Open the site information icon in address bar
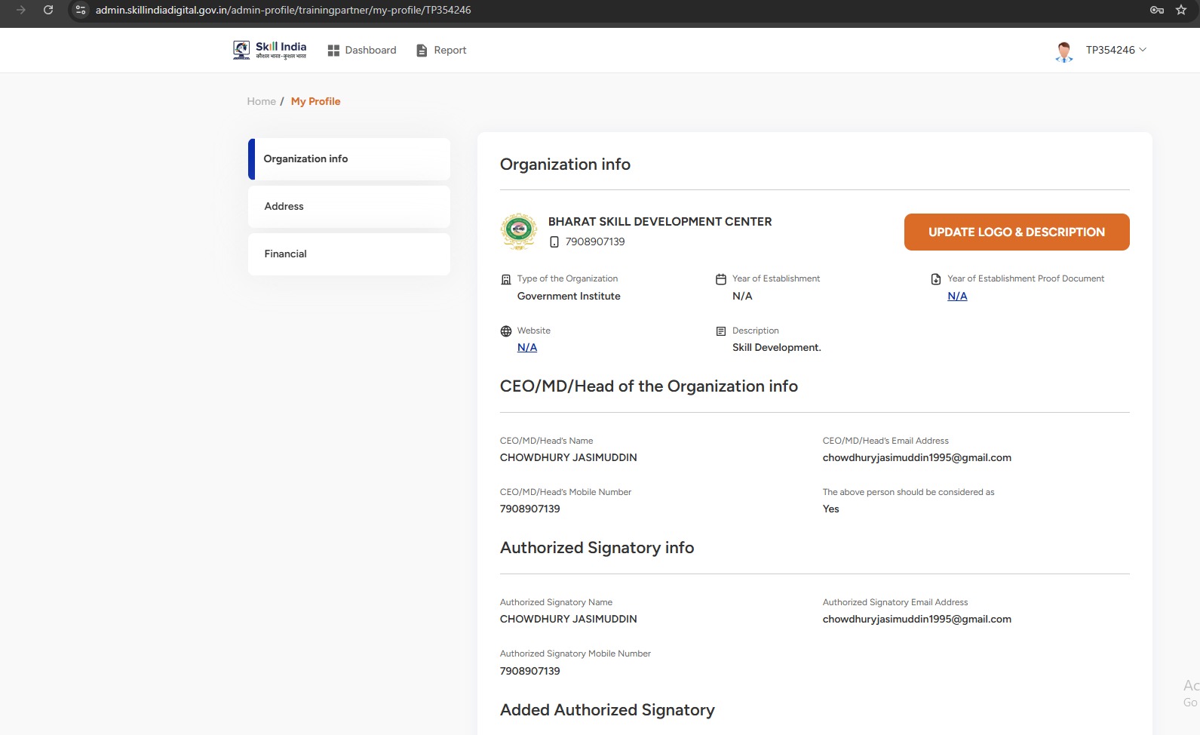 pos(81,10)
